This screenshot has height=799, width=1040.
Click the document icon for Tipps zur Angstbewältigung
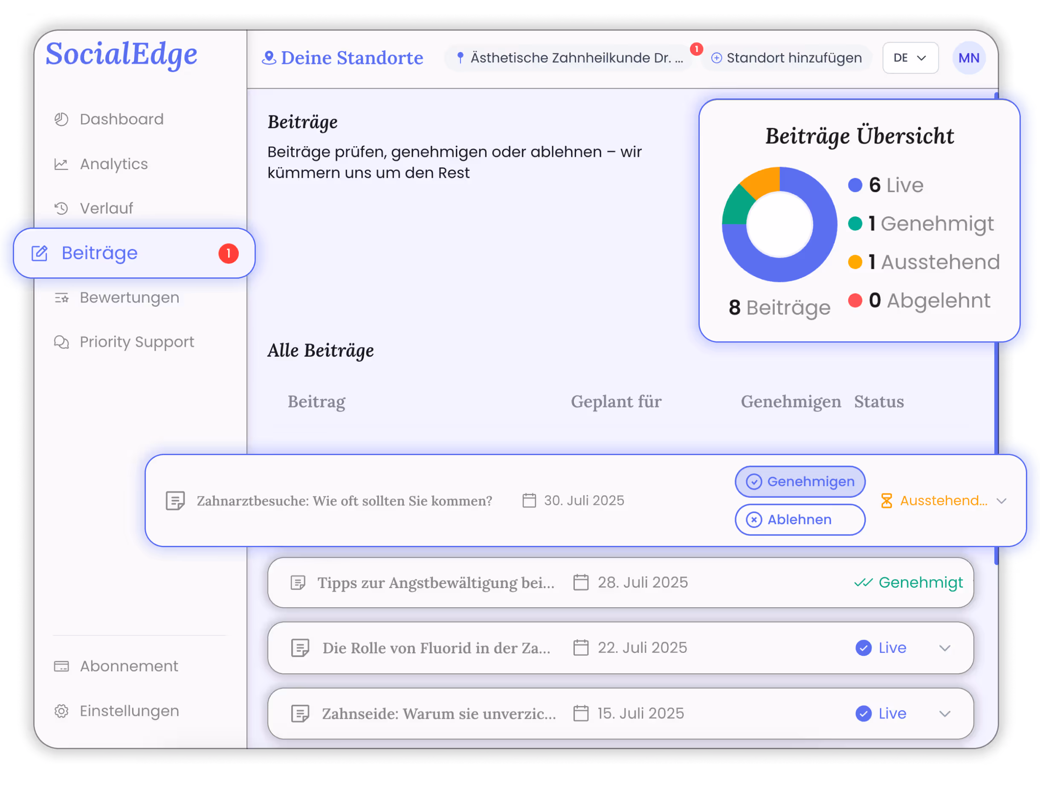click(x=298, y=583)
